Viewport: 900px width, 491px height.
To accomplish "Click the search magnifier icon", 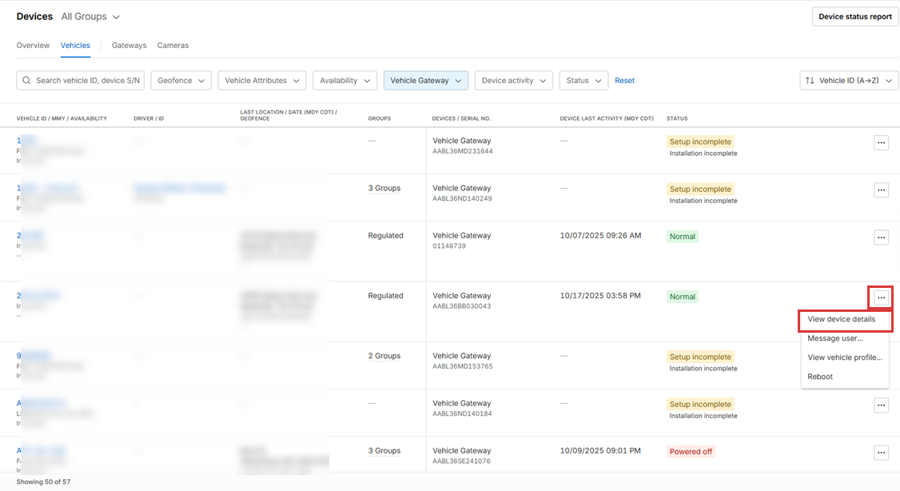I will pos(27,81).
